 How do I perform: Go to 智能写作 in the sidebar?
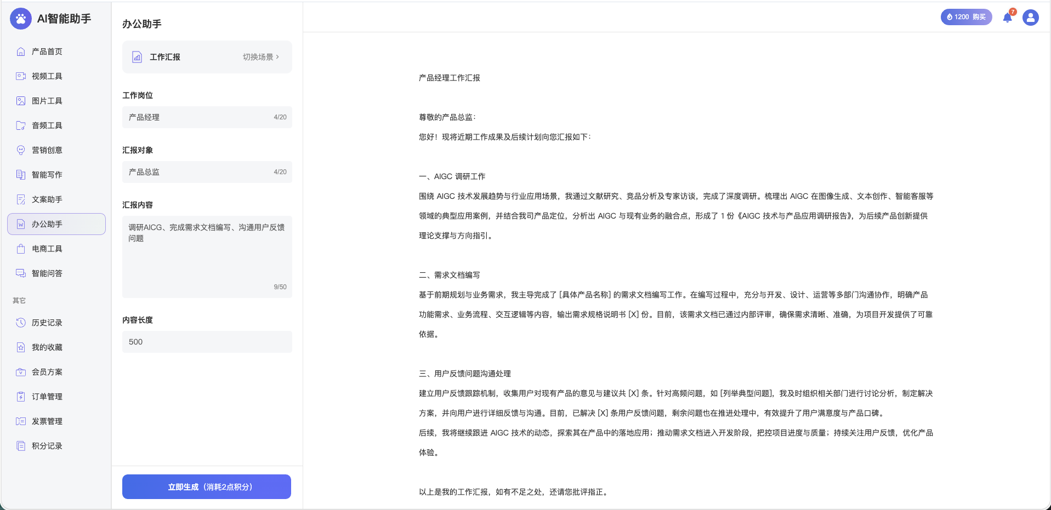(x=47, y=175)
